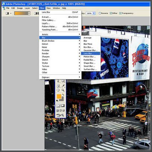Expand the Render filter submenu
The width and height of the screenshot is (152, 152).
60,53
